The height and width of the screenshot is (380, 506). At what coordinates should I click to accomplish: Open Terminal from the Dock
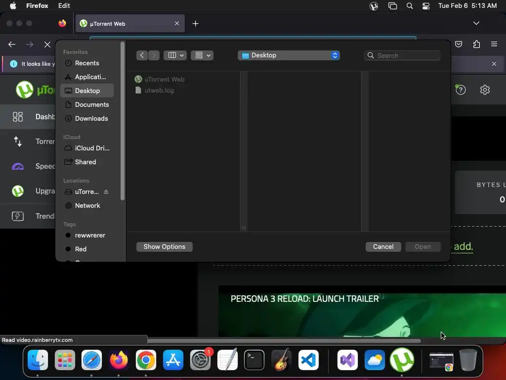click(x=254, y=360)
